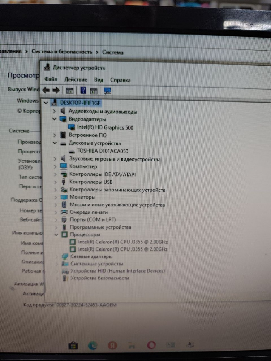Click the Back arrow in Device Manager toolbar
The height and width of the screenshot is (361, 271).
click(46, 90)
